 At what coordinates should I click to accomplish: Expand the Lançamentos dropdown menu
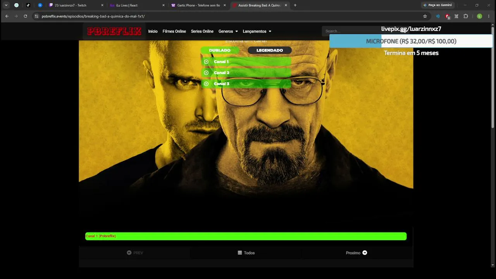257,31
